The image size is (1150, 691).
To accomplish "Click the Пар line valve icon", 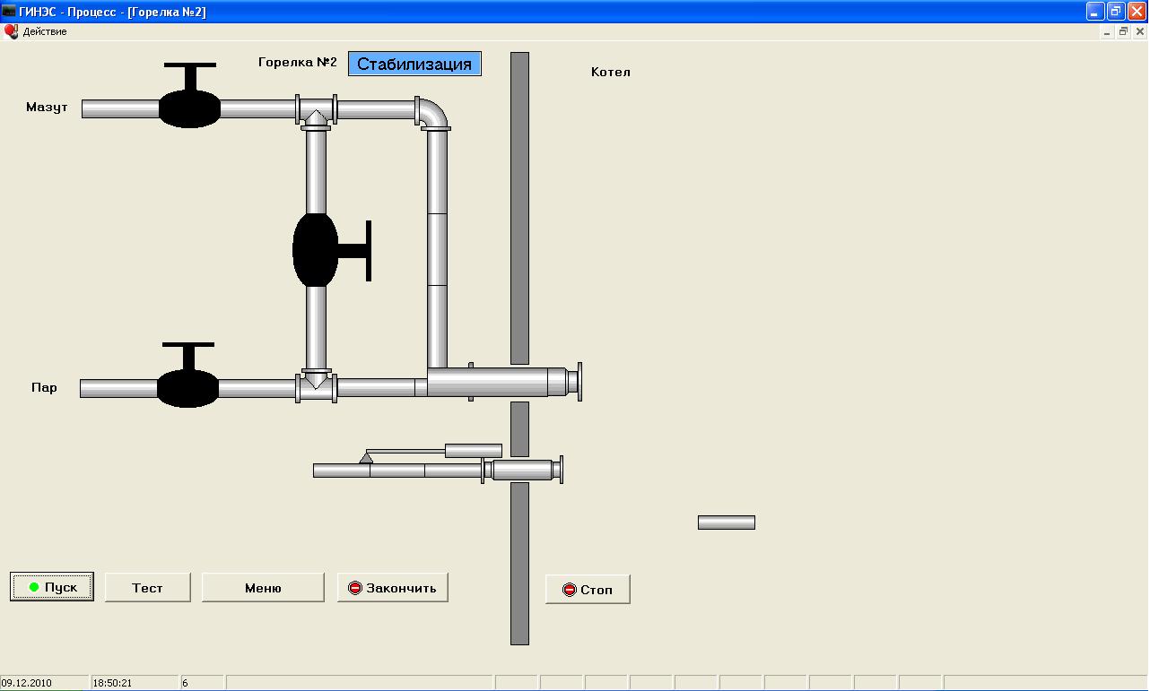I will [x=187, y=386].
